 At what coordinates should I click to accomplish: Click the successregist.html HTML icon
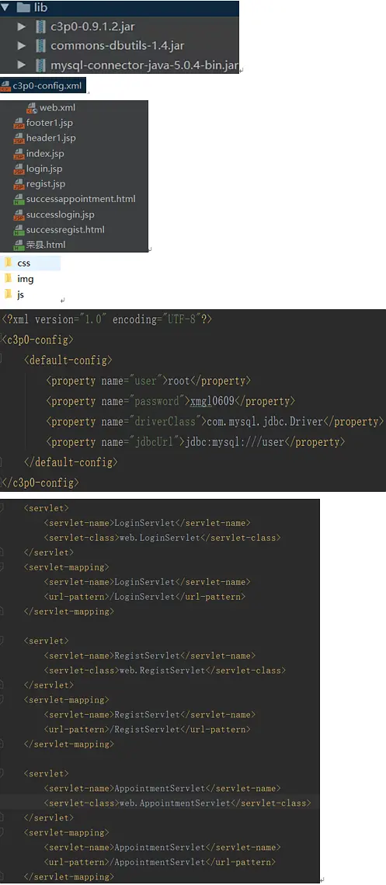coord(18,230)
